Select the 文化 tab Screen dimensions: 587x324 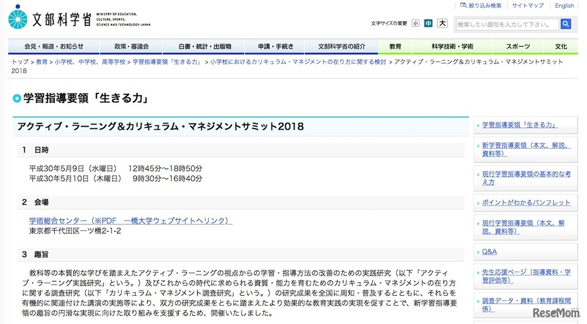561,46
